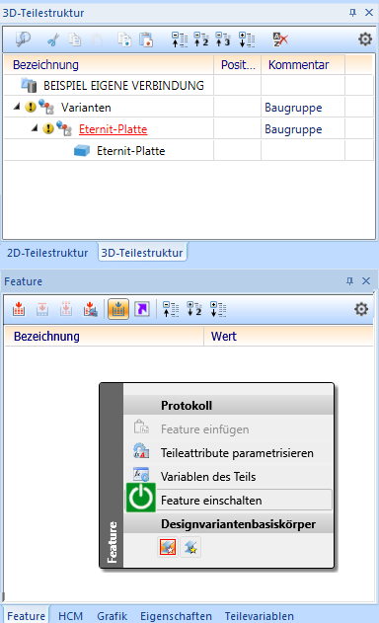Image resolution: width=379 pixels, height=623 pixels.
Task: Open the Feature panel settings gear
Action: pyautogui.click(x=361, y=309)
